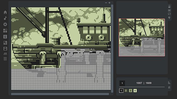
Task: Go to the home screen icon
Action: [x=5, y=12]
